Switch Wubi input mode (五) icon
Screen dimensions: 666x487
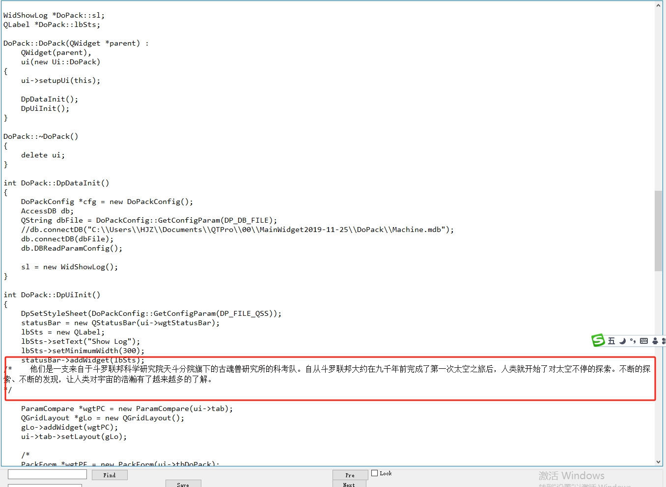(x=611, y=341)
